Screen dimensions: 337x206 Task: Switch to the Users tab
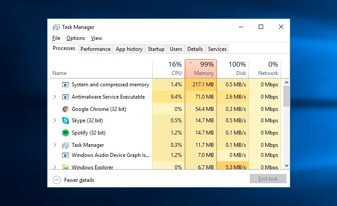click(176, 49)
